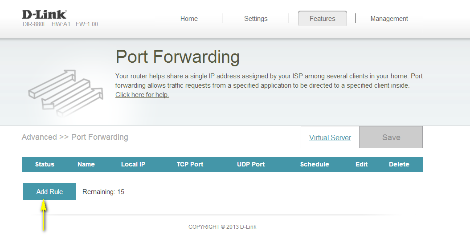Switch to the Virtual Server page
The width and height of the screenshot is (470, 247).
pyautogui.click(x=330, y=138)
